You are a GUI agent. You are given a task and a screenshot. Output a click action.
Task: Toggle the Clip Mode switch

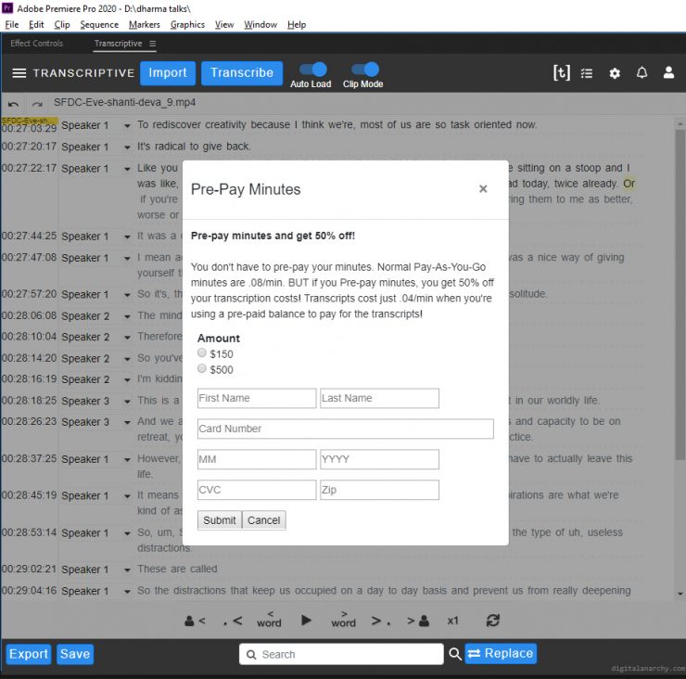point(364,70)
